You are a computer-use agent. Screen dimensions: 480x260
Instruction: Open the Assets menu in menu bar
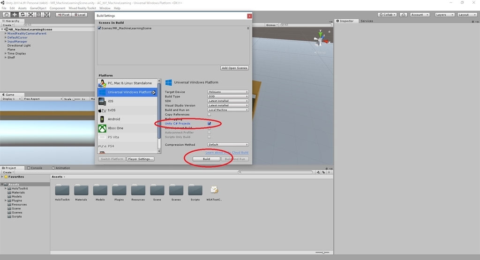[x=22, y=8]
